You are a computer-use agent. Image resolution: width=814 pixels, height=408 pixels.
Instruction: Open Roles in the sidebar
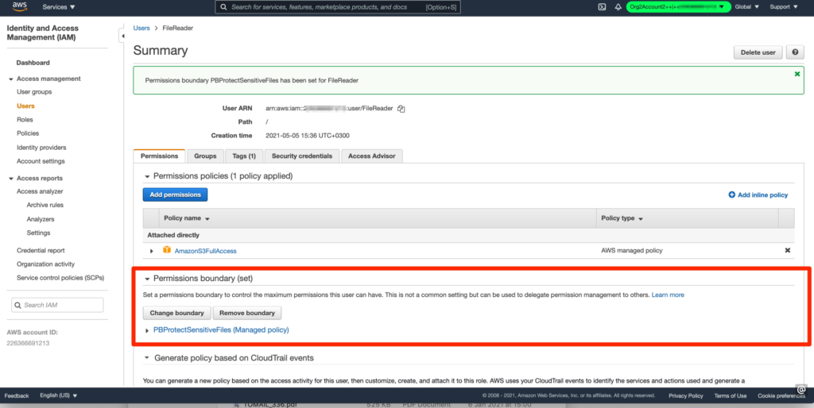[x=25, y=120]
